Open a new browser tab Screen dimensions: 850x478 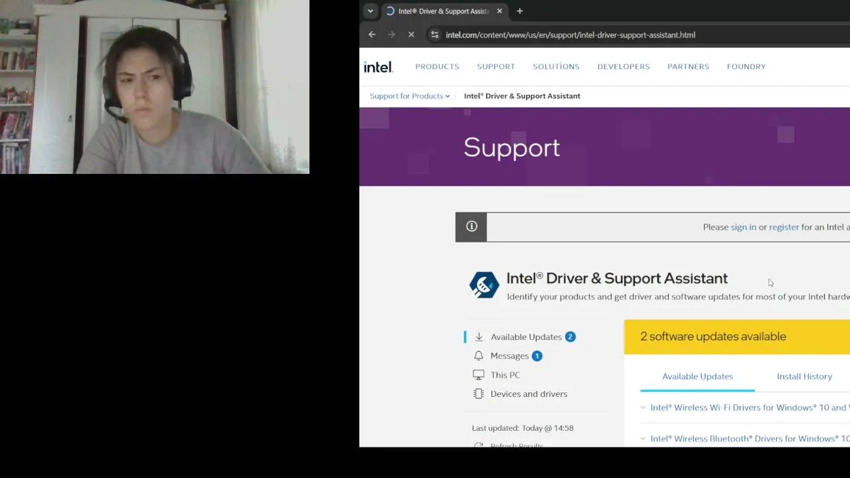(x=520, y=11)
